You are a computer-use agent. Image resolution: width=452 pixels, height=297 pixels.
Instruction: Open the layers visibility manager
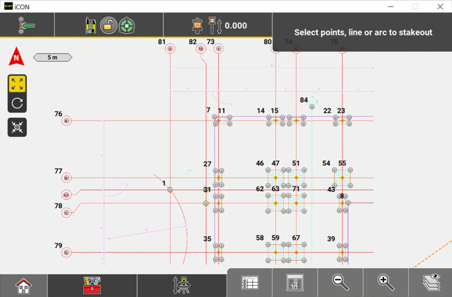[x=430, y=282]
